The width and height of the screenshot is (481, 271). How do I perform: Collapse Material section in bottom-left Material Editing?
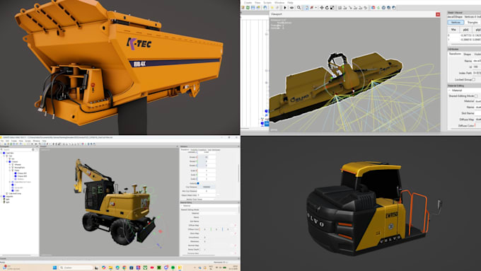[182, 206]
